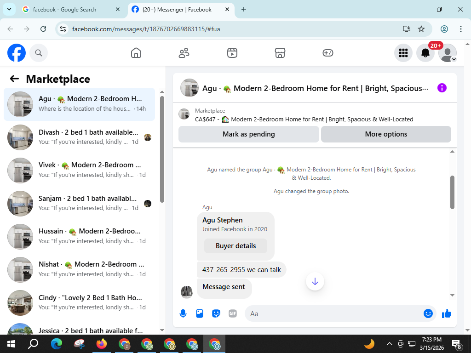Open the Reels video icon
The image size is (471, 353).
(232, 53)
